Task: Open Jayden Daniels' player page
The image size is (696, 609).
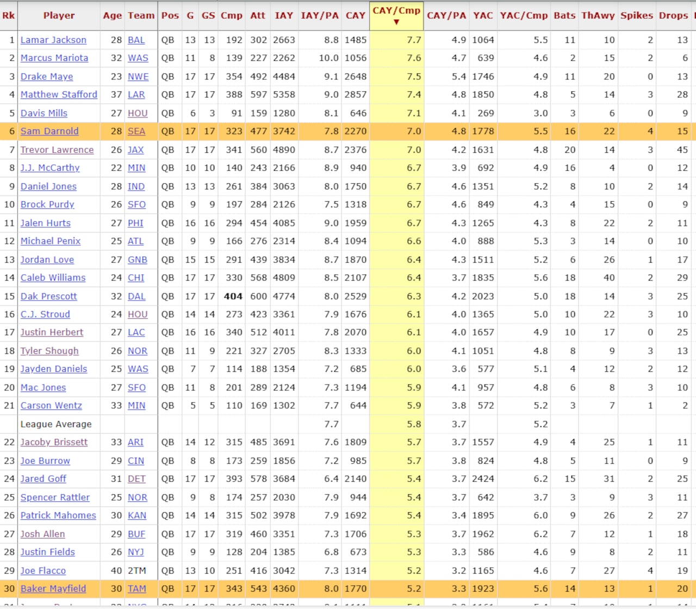Action: coord(53,369)
